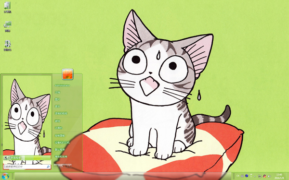Image resolution: width=289 pixels, height=180 pixels.
Task: Open the Network desktop icon
Action: [7, 26]
